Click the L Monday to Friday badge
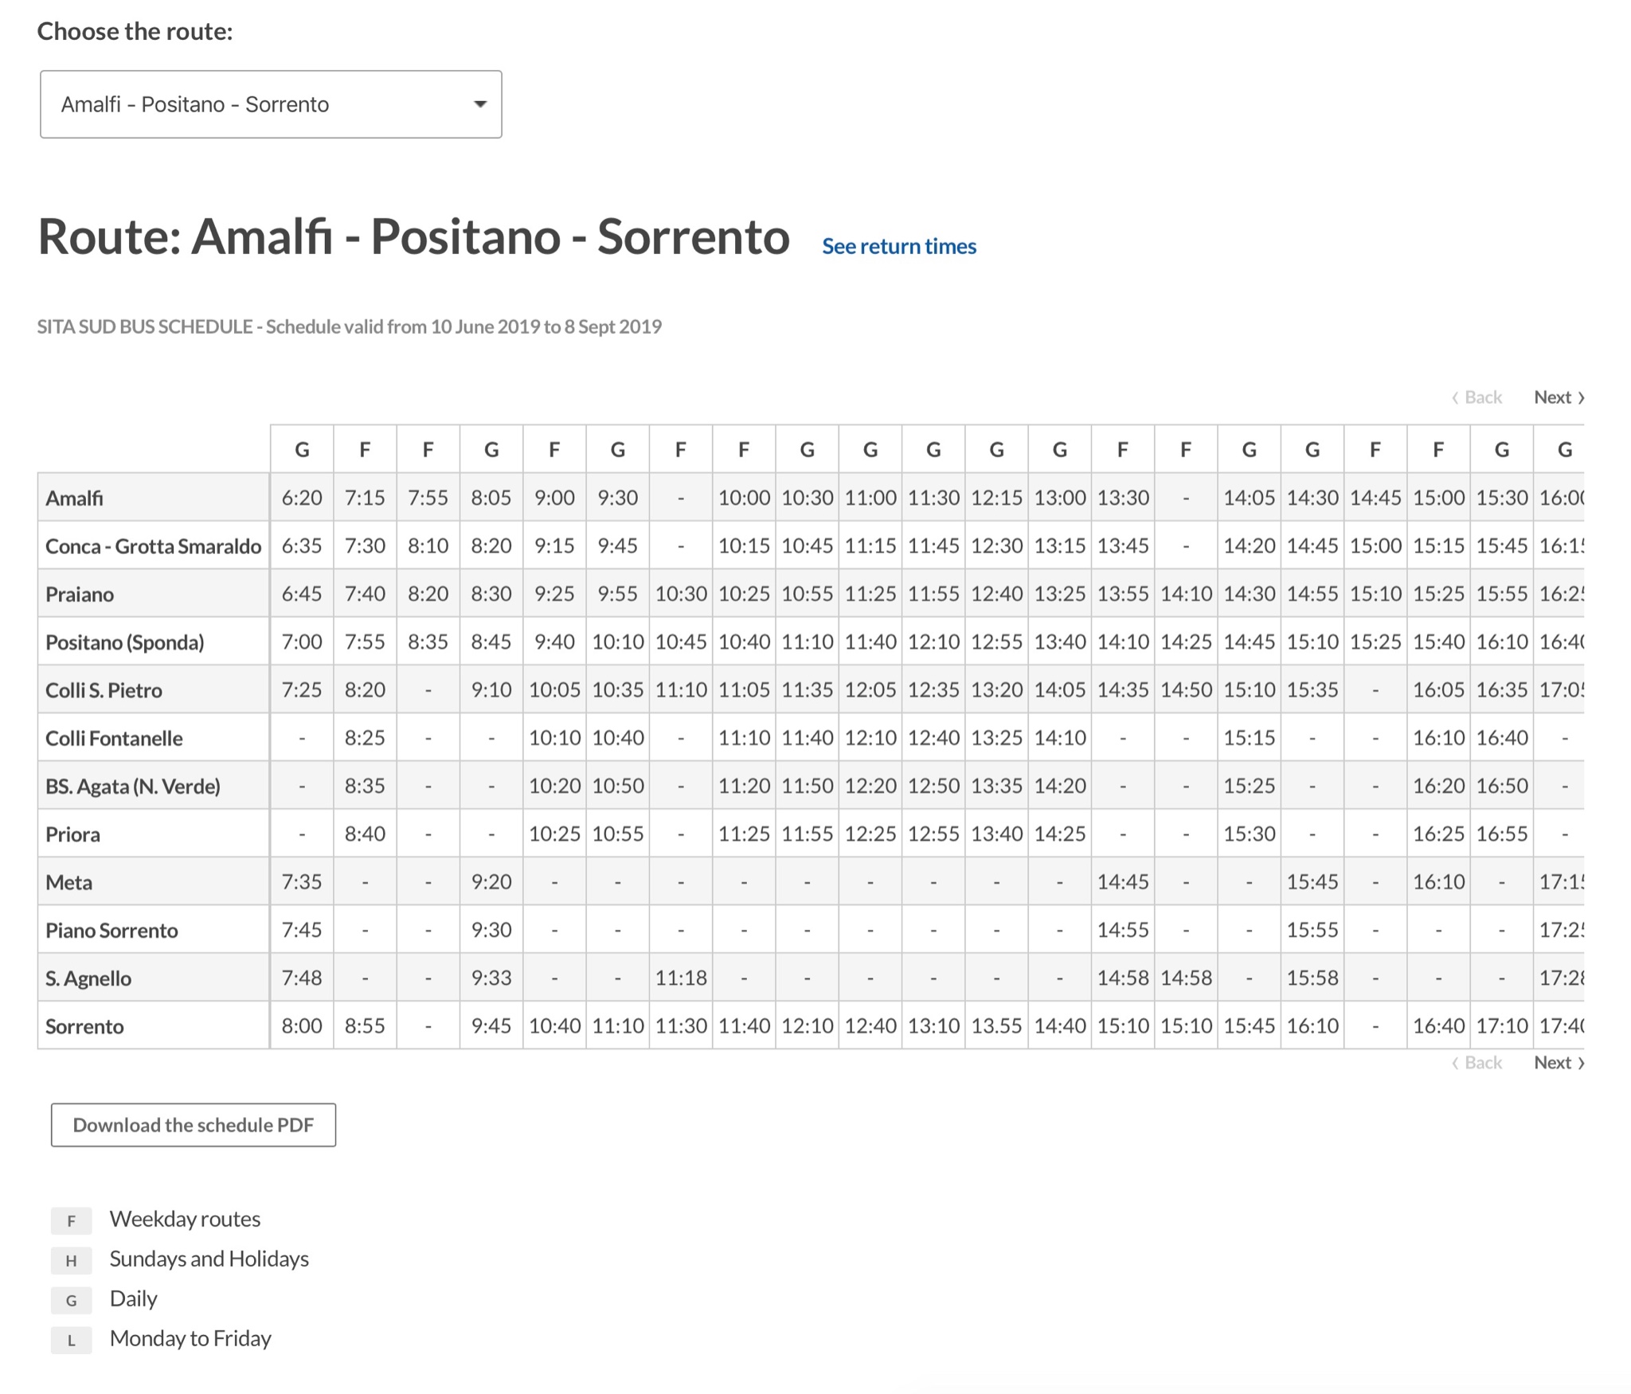Screen dimensions: 1631x1394 coord(72,1340)
